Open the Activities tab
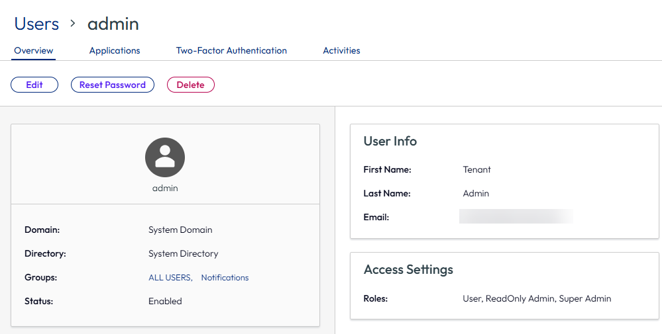 point(341,50)
